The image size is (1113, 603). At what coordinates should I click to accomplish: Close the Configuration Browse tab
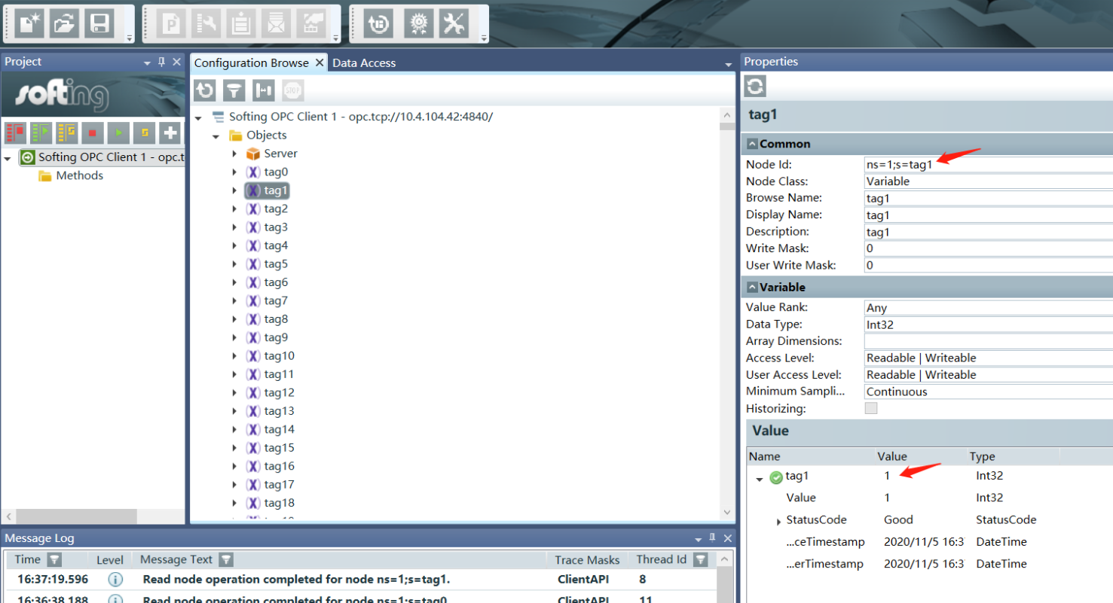point(320,62)
